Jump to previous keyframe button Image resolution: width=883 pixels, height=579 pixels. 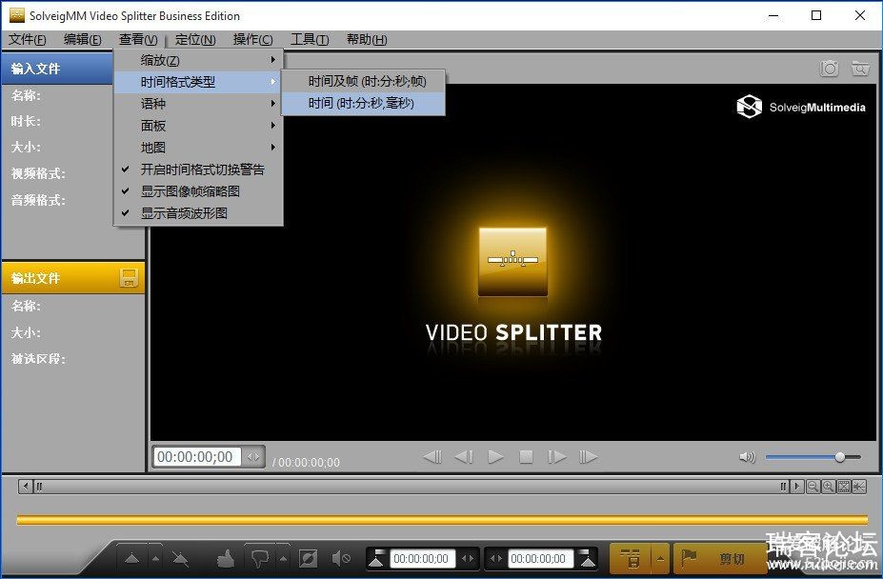432,457
